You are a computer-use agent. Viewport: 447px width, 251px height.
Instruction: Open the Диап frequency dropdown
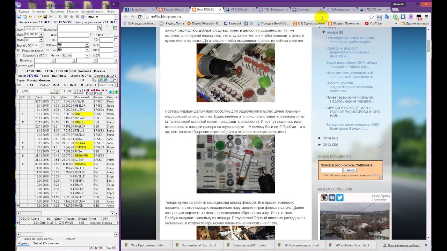click(41, 35)
